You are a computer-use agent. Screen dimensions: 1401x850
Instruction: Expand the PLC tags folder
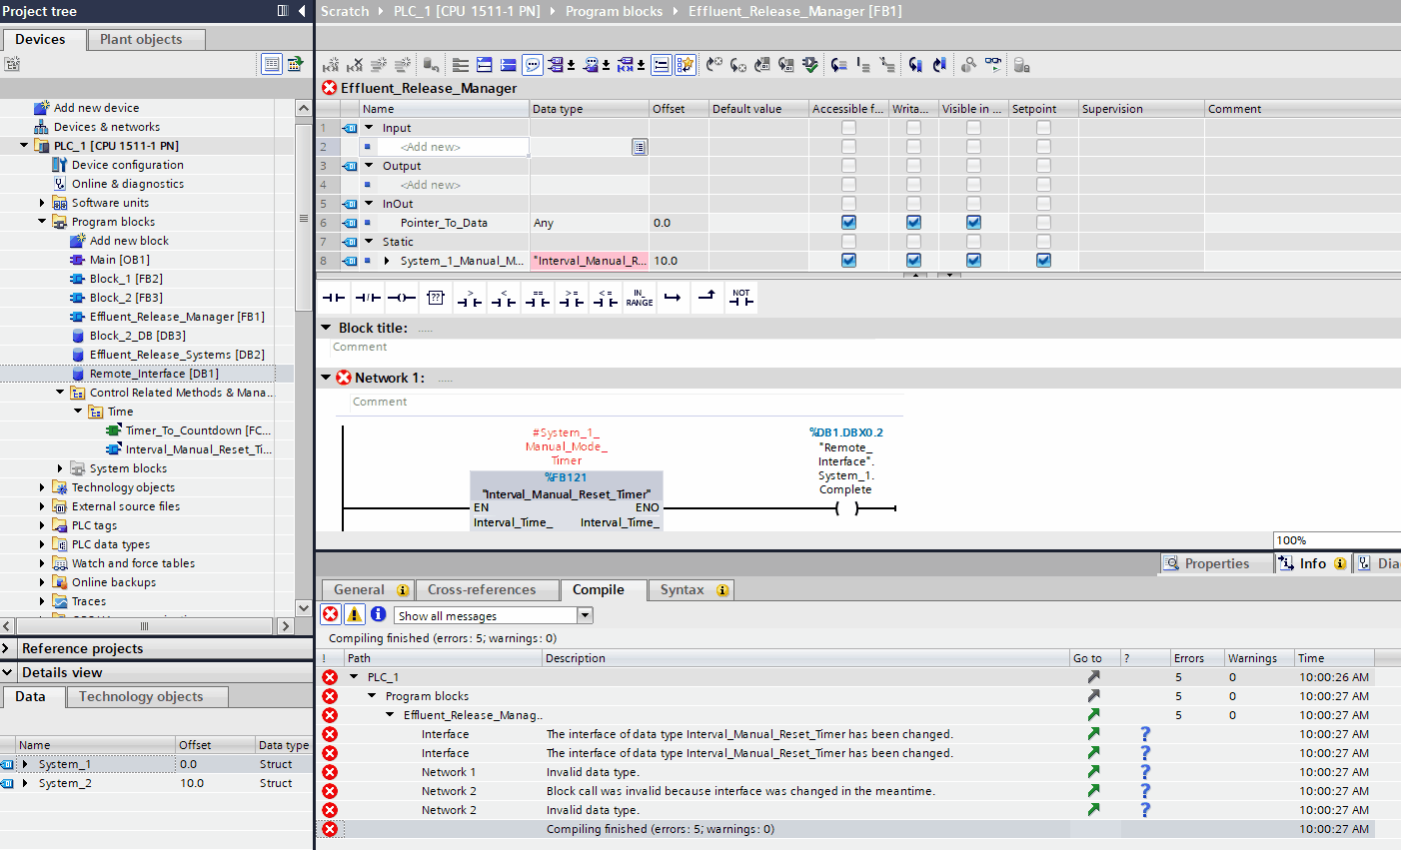42,525
